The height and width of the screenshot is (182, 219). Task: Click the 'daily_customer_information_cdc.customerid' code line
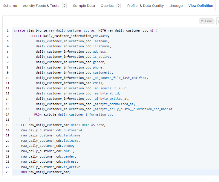point(74,73)
